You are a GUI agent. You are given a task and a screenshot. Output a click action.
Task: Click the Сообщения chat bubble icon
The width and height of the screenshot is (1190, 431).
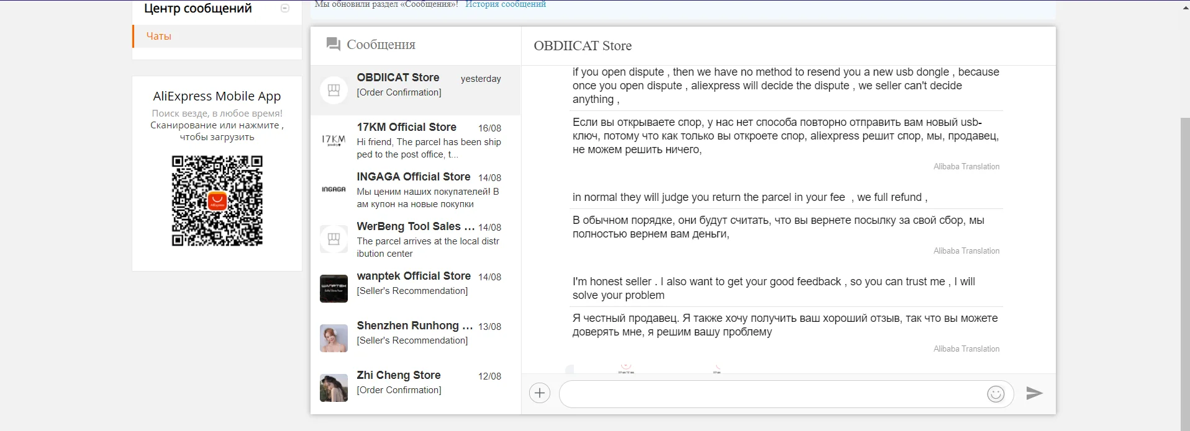(x=334, y=44)
